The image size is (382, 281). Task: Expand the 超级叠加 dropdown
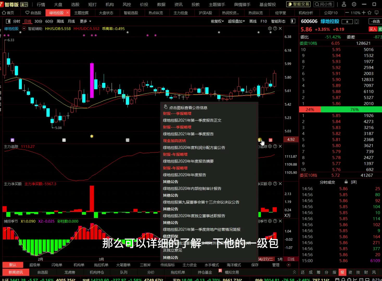pyautogui.click(x=237, y=21)
